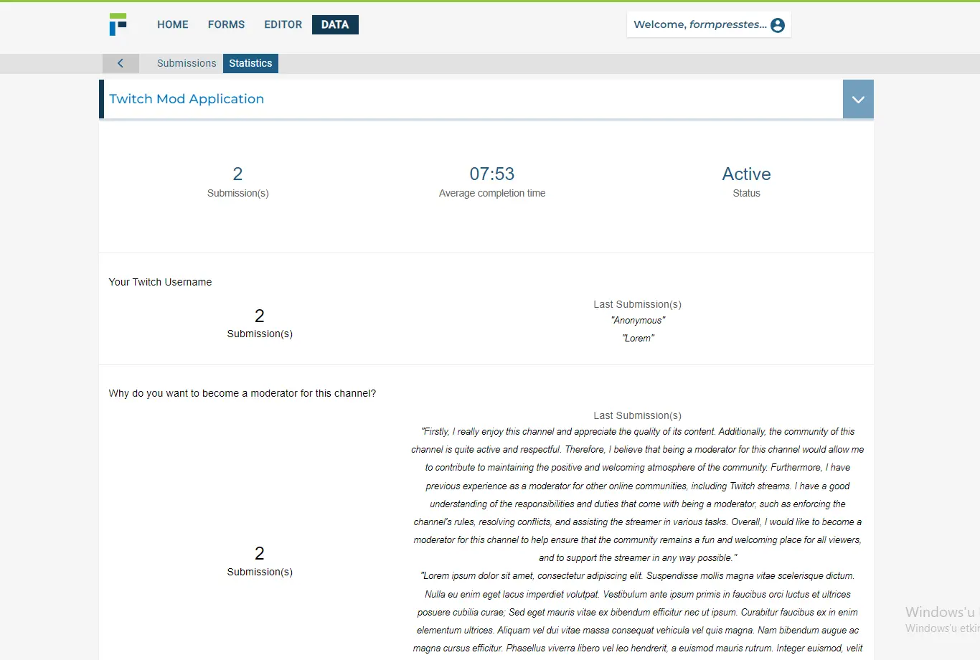Expand the Twitch Mod Application form dropdown

pyautogui.click(x=858, y=99)
